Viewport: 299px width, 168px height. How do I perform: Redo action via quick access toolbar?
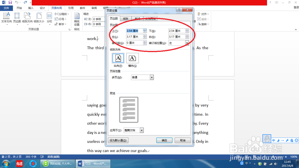tap(25, 2)
